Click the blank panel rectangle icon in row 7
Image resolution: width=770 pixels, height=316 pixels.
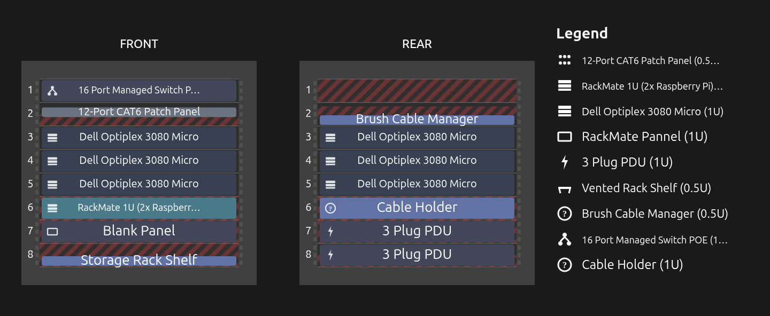[52, 232]
